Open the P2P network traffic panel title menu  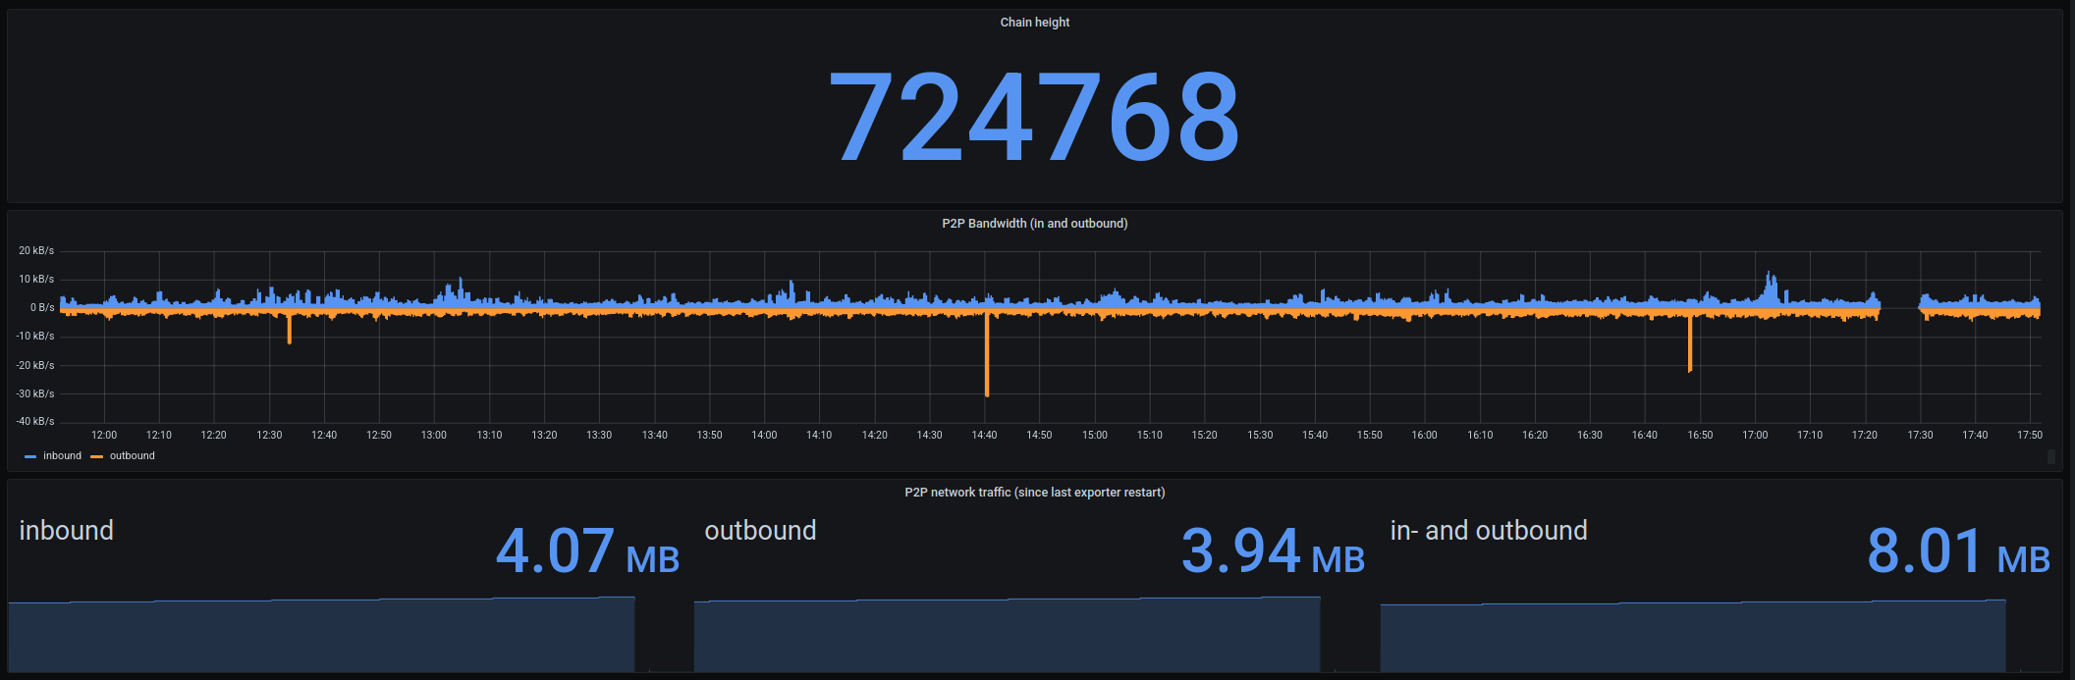coord(1034,493)
